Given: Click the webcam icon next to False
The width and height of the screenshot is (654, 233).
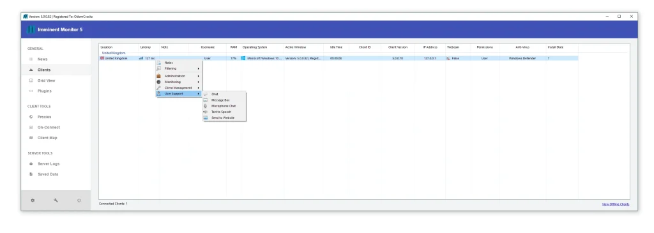Looking at the screenshot, I should point(448,58).
